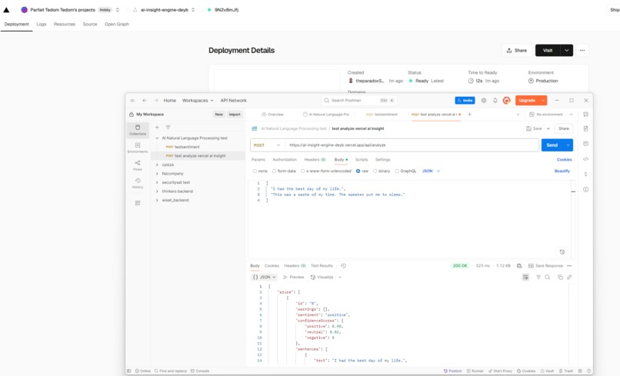
Task: Click the filter icon in collections sidebar
Action: pyautogui.click(x=168, y=128)
